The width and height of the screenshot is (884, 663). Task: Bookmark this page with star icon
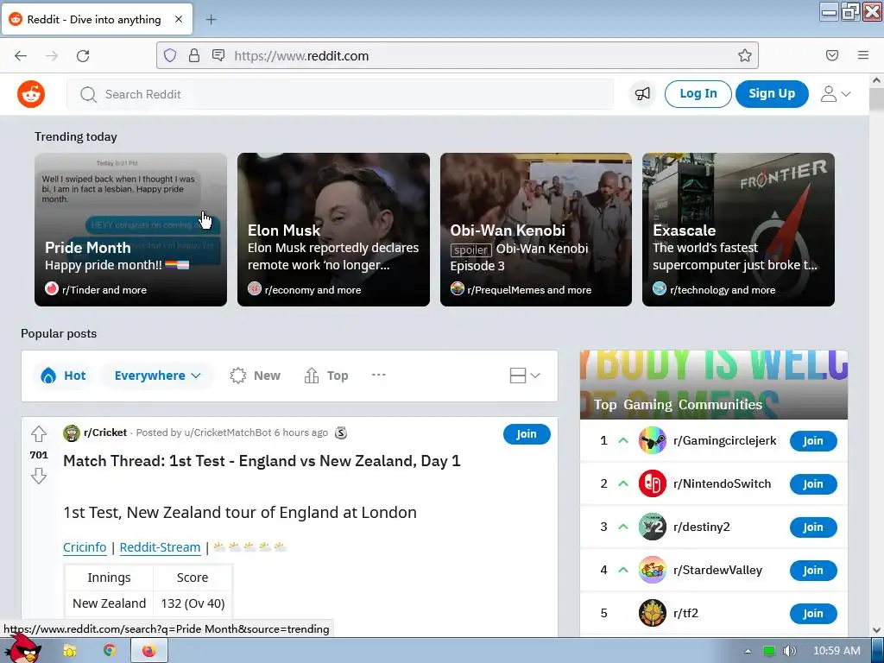point(745,55)
